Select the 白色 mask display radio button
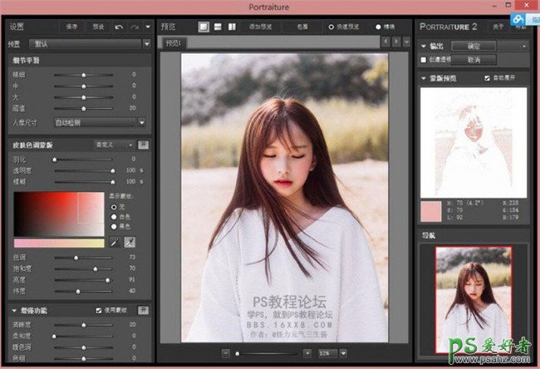Viewport: 540px width, 369px height. coord(114,216)
